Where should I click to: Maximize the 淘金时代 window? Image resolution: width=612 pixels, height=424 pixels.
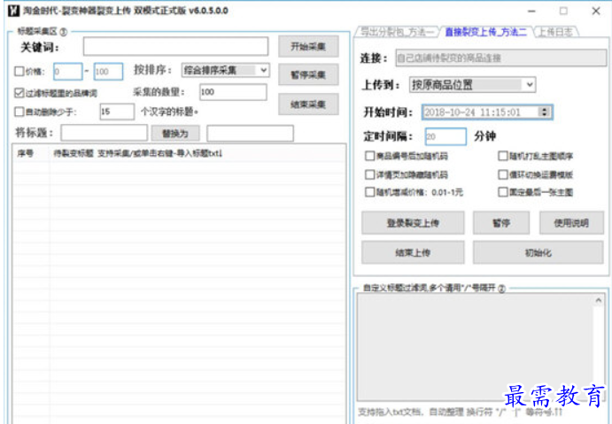[x=563, y=12]
